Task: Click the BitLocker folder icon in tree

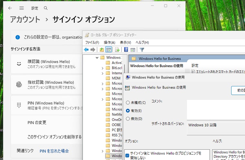Action: pyautogui.click(x=108, y=68)
